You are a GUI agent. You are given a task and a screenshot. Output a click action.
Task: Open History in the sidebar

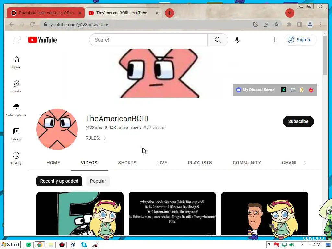coord(16,158)
